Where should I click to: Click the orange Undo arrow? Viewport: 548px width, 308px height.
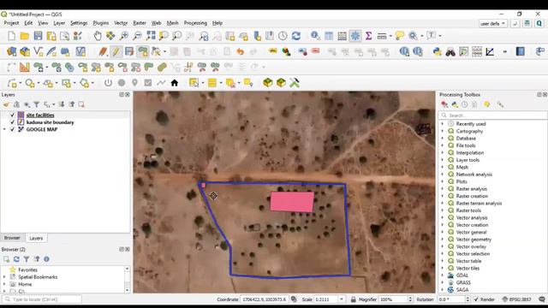(240, 51)
